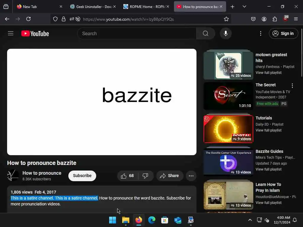The image size is (303, 227).
Task: Open the Tutorials playlist title
Action: tap(264, 118)
